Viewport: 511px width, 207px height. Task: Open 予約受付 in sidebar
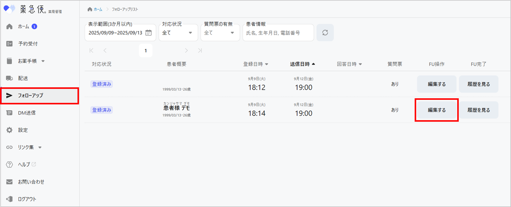click(28, 44)
